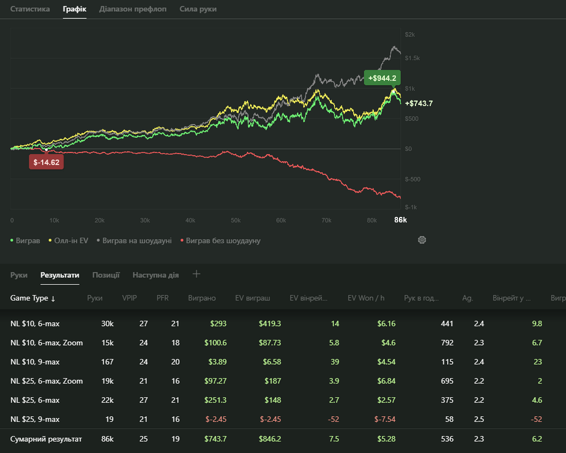
Task: Open chart settings gear icon
Action: [422, 240]
